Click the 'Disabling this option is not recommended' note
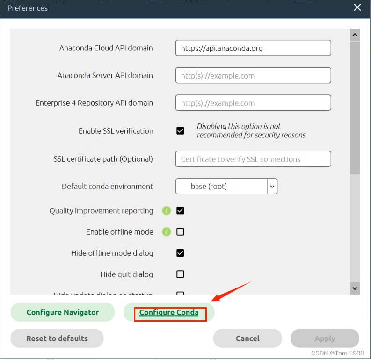Image resolution: width=371 pixels, height=360 pixels. (251, 130)
